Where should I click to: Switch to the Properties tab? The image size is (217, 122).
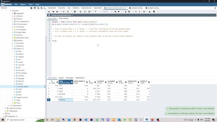62,8
